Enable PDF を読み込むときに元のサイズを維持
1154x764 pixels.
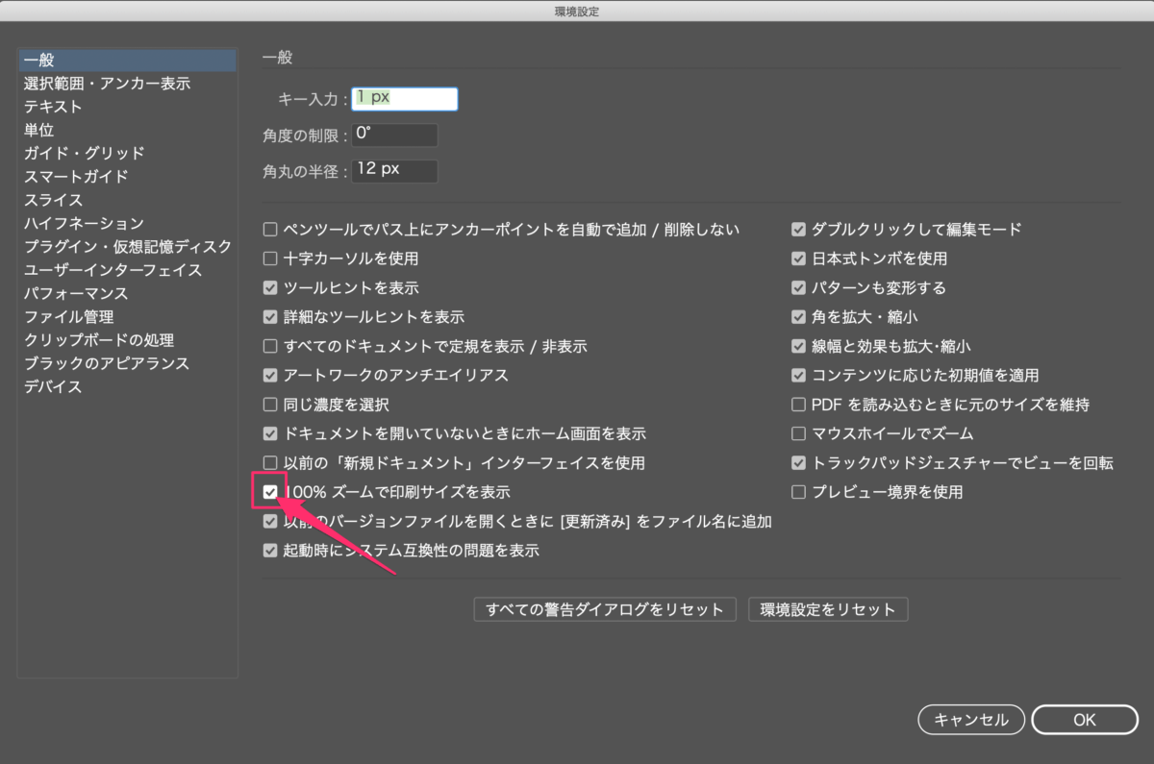tap(798, 405)
